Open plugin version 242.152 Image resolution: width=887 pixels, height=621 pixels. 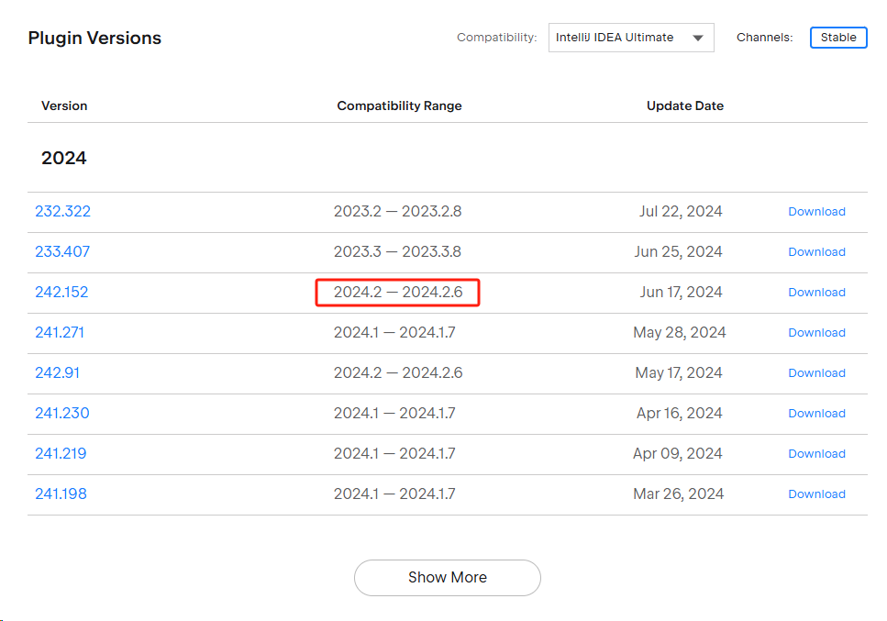(x=61, y=292)
